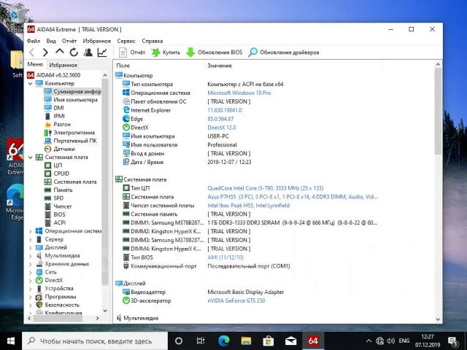Refresh the page with the circular arrow icon
Viewport: 467px width, 350px height.
[74, 52]
